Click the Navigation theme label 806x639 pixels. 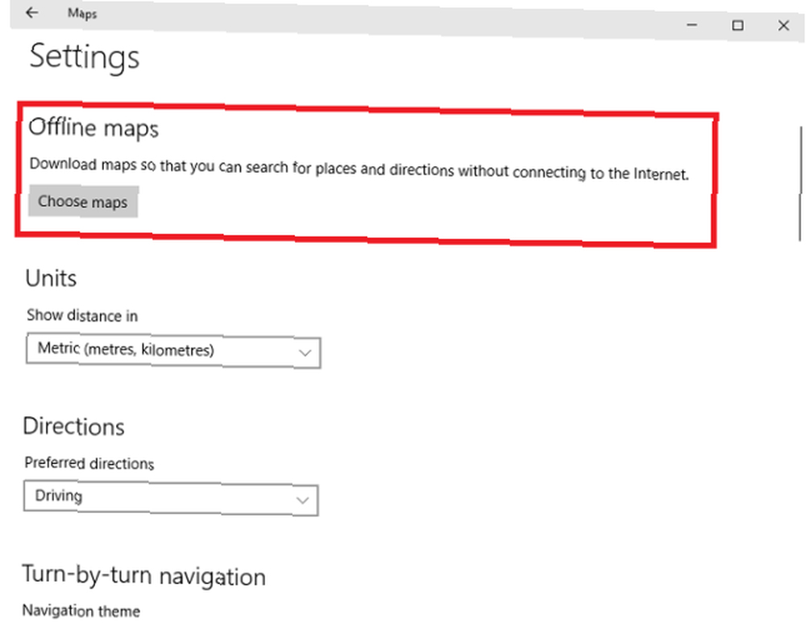click(x=81, y=611)
